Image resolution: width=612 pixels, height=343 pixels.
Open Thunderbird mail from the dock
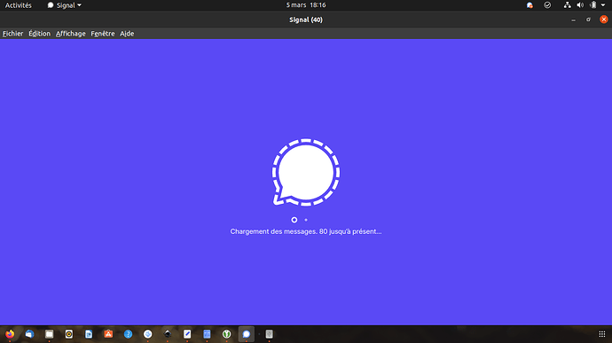29,334
